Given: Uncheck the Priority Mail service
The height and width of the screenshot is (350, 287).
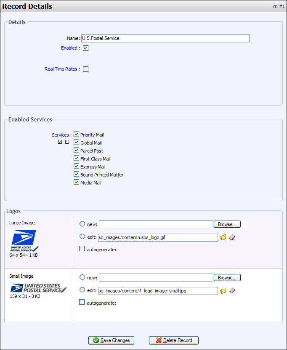Looking at the screenshot, I should click(77, 135).
